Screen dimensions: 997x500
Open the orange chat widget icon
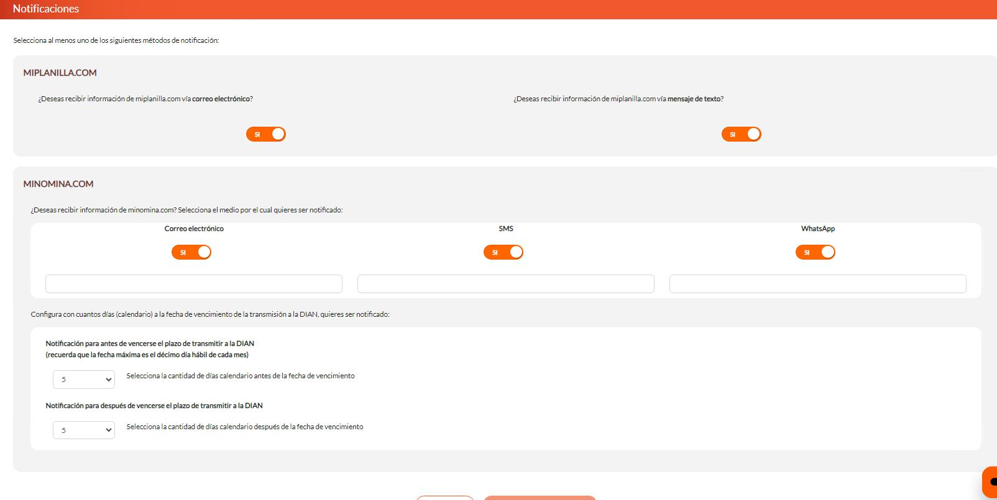coord(991,482)
